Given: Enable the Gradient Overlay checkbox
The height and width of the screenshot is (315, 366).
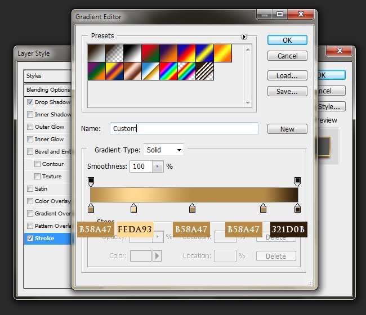Looking at the screenshot, I should (30, 213).
